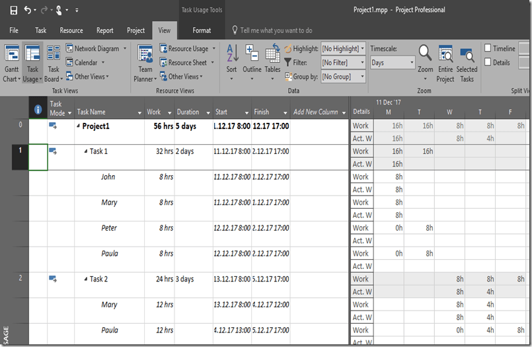532x347 pixels.
Task: Open the Highlight dropdown
Action: (342, 48)
